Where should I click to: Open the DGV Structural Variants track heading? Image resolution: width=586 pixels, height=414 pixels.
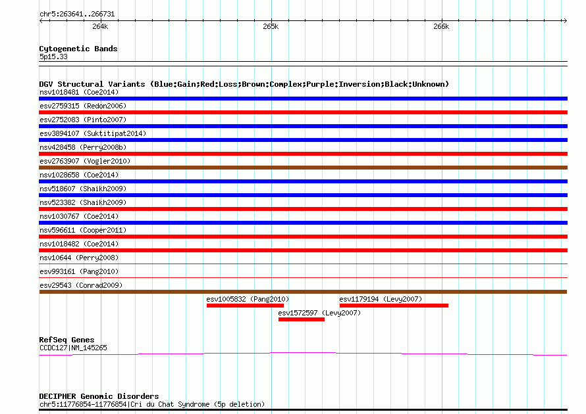[244, 84]
